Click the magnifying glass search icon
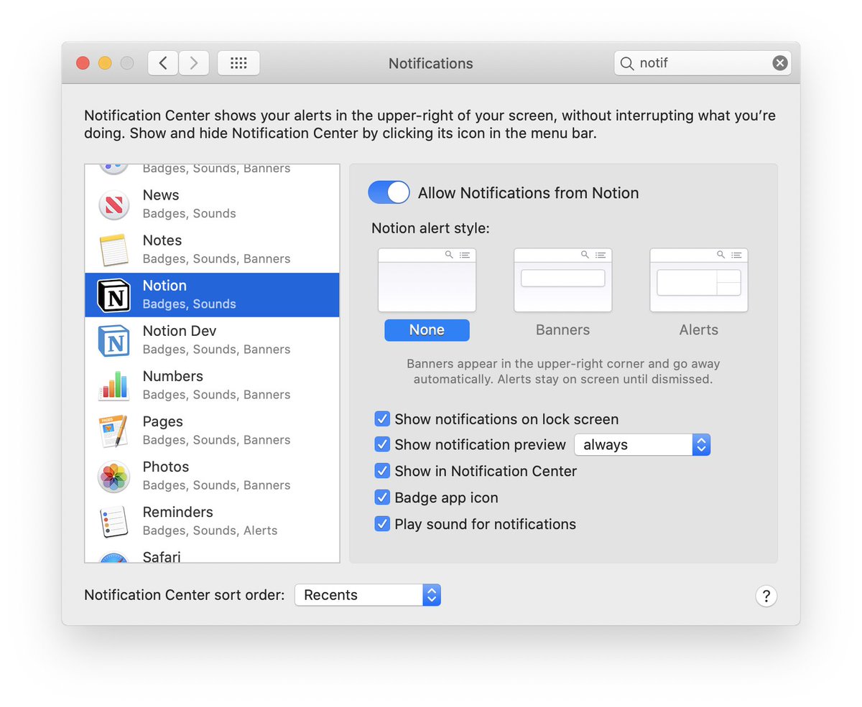 click(x=627, y=63)
